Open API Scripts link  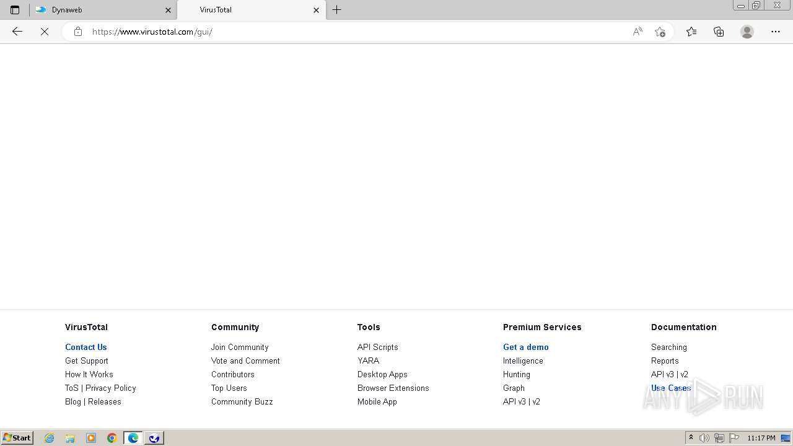378,347
